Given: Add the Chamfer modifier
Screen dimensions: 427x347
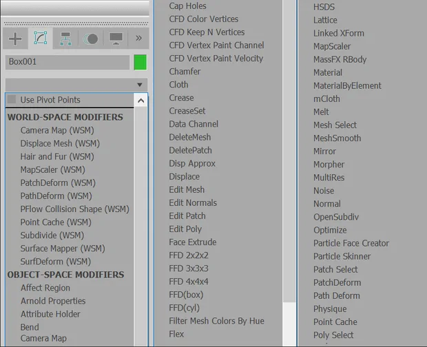Looking at the screenshot, I should coord(185,72).
